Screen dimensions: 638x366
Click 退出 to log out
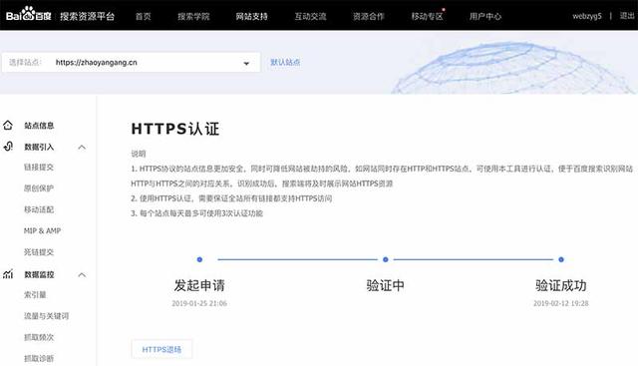(x=627, y=16)
